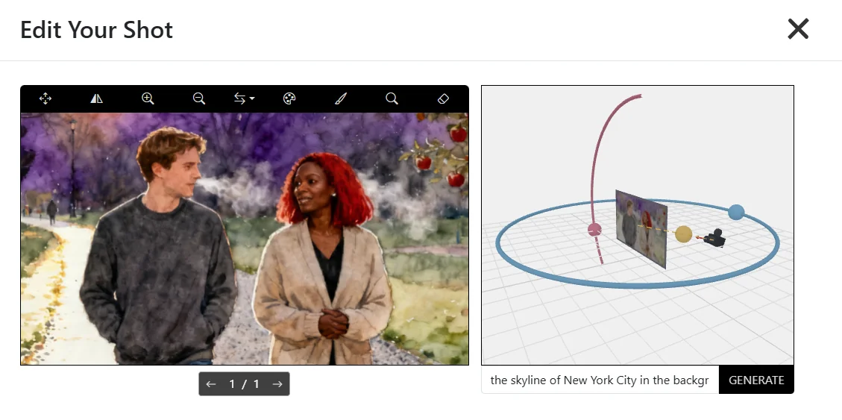Click the 'Edit Your Shot' title

(x=97, y=30)
